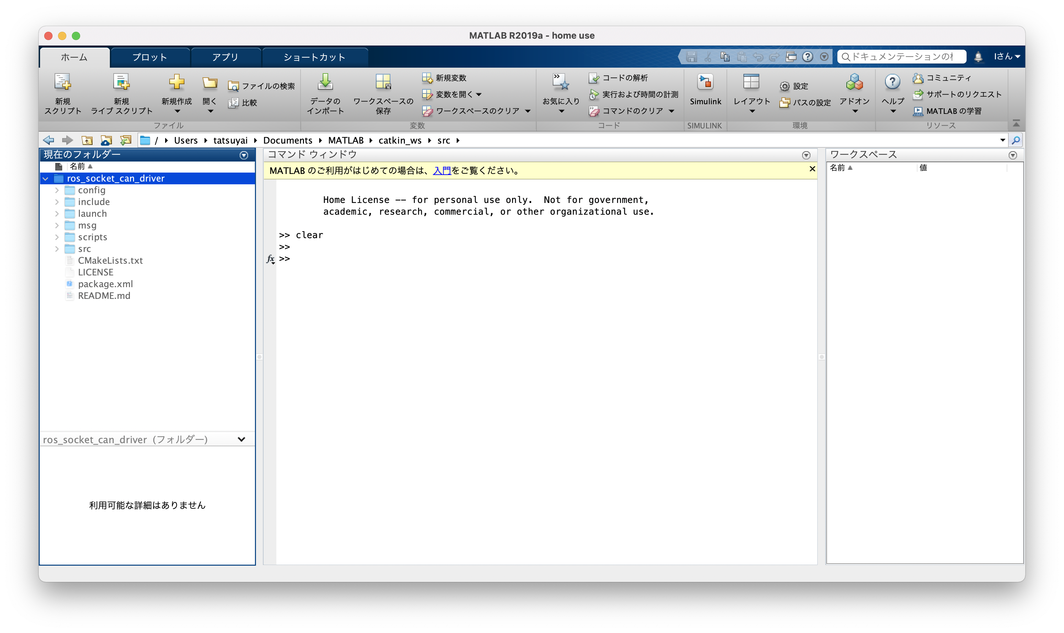Click 実行および時間の計測 run and time
Screen dimensions: 1064x633
[634, 94]
